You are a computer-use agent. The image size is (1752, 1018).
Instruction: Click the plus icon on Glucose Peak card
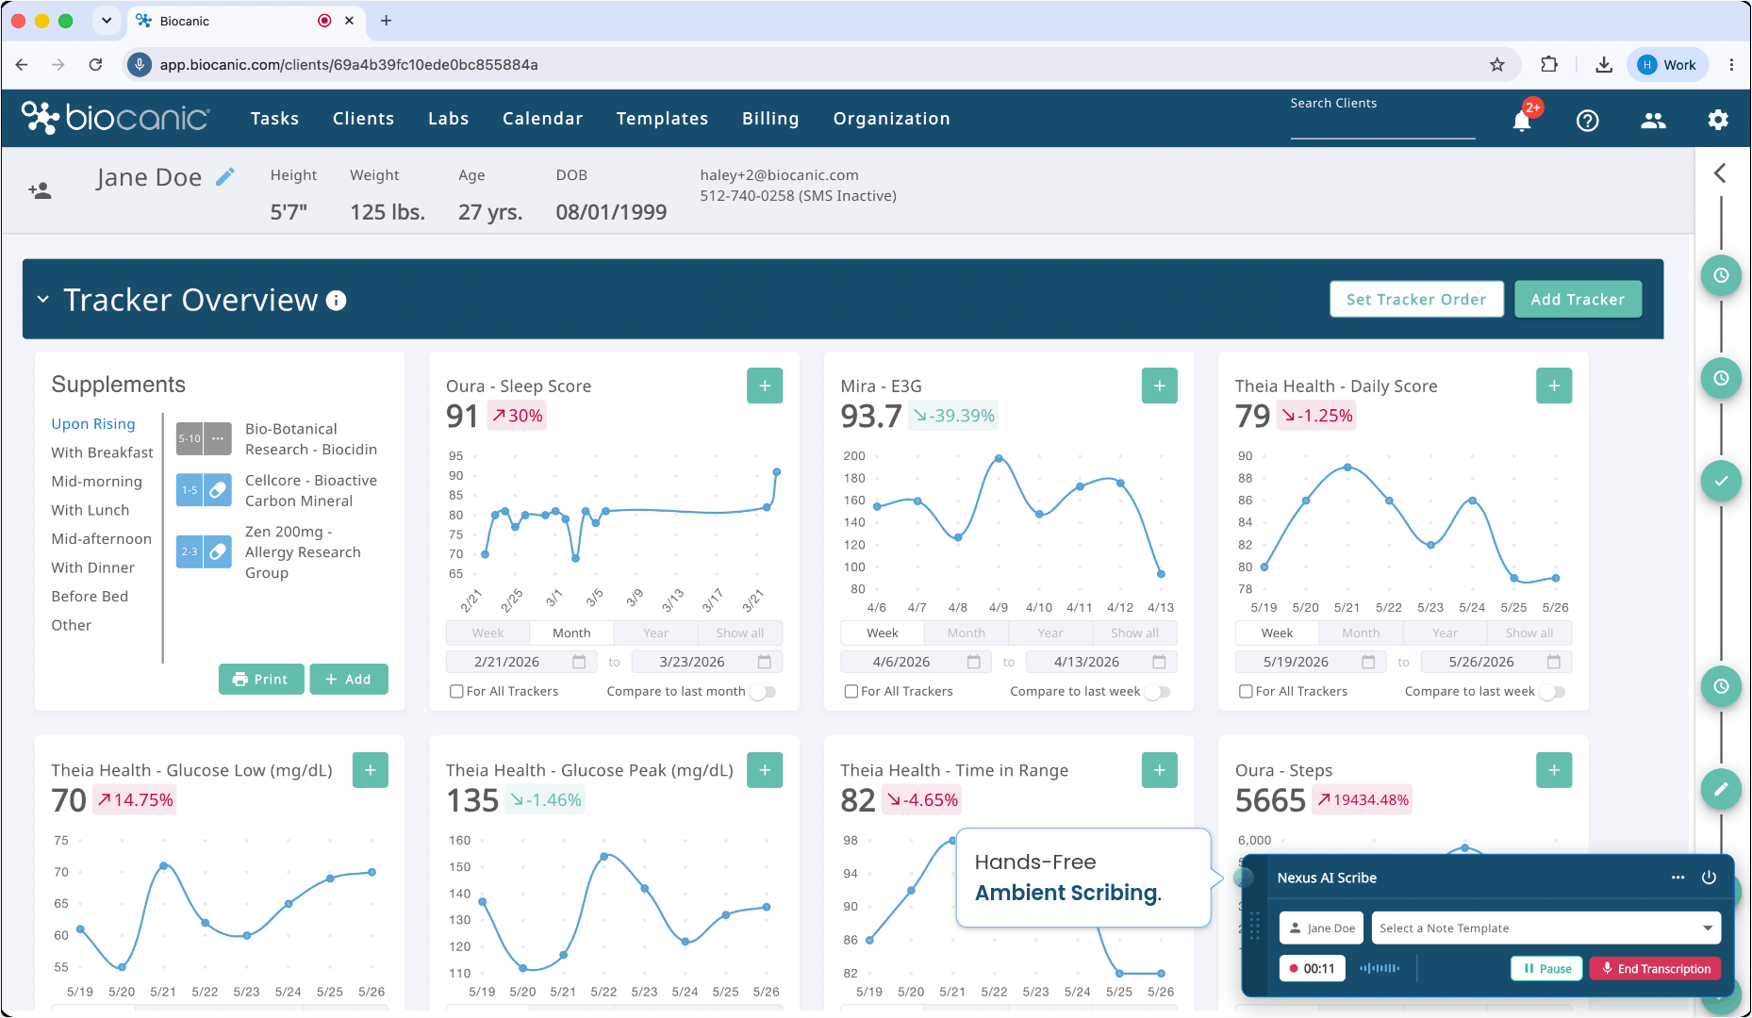point(765,770)
